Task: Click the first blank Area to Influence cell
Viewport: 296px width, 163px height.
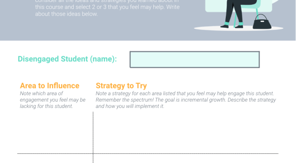Action: click(55, 133)
